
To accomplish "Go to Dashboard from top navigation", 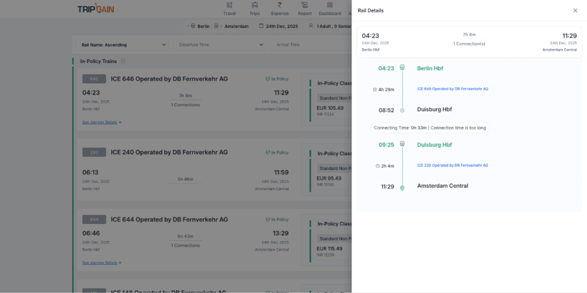I will [330, 6].
